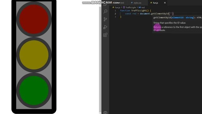Open the Source Control view
This screenshot has width=202, height=114.
pos(105,19)
